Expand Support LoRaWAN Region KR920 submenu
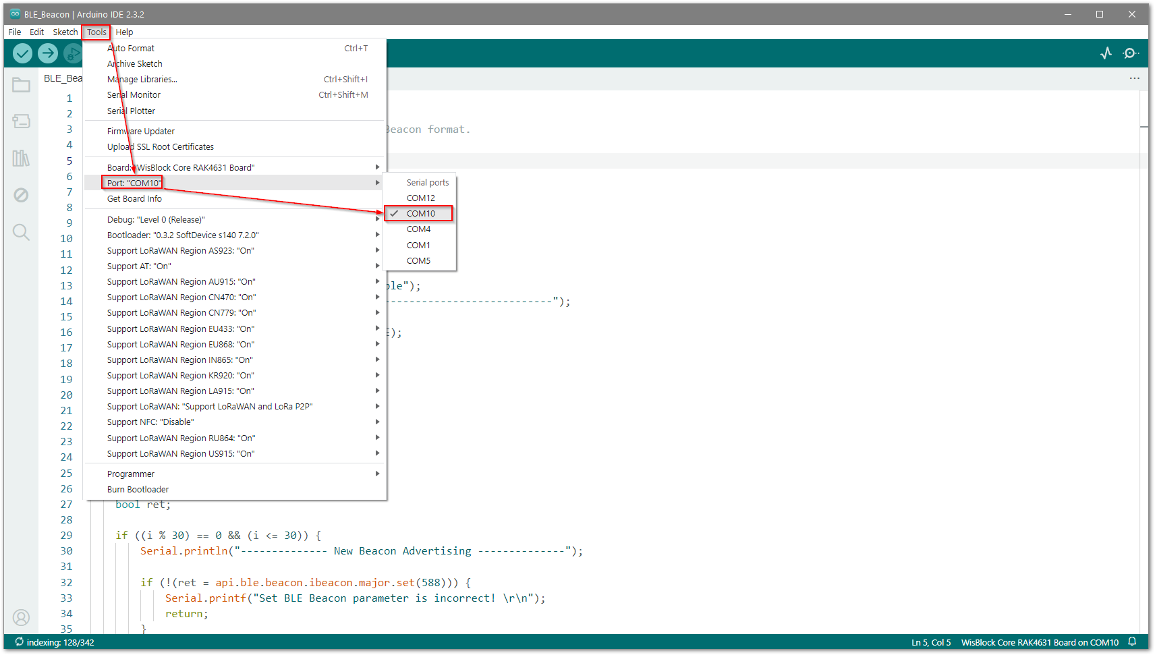Image resolution: width=1155 pixels, height=655 pixels. [234, 375]
